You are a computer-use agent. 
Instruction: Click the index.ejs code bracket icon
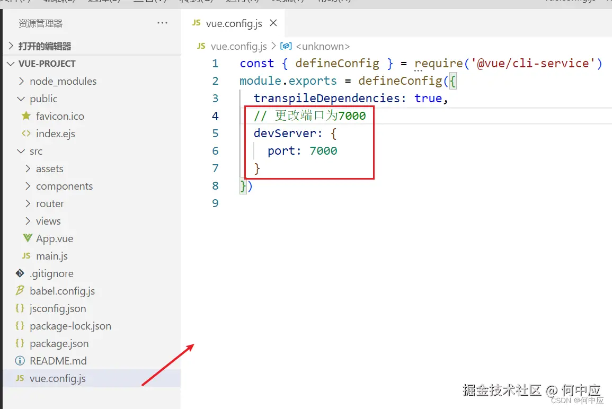[x=26, y=134]
